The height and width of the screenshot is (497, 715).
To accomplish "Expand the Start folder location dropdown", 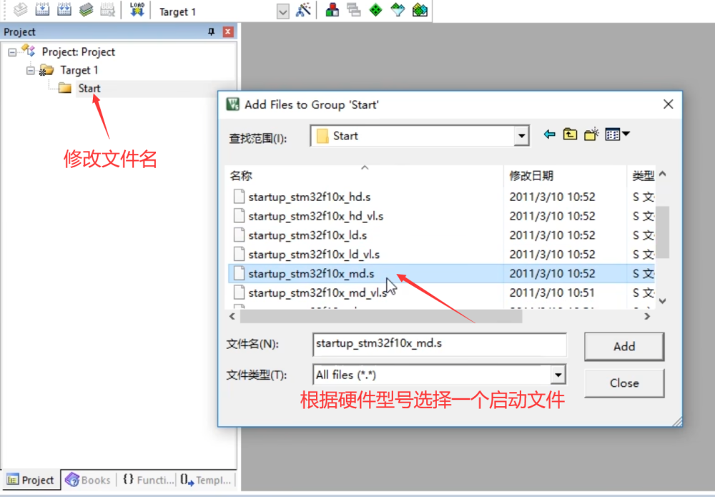I will 521,136.
